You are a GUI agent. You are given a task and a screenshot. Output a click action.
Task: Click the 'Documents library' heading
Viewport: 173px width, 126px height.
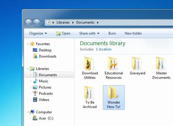tap(103, 43)
